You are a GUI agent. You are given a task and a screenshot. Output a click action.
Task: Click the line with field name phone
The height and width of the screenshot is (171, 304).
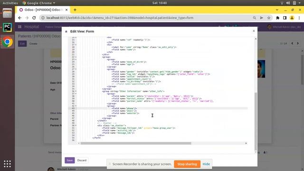click(x=124, y=108)
